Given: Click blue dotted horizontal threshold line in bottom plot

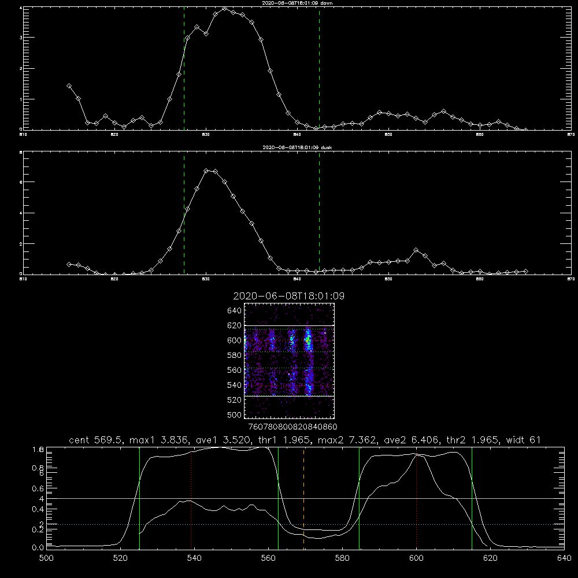Looking at the screenshot, I should point(305,524).
